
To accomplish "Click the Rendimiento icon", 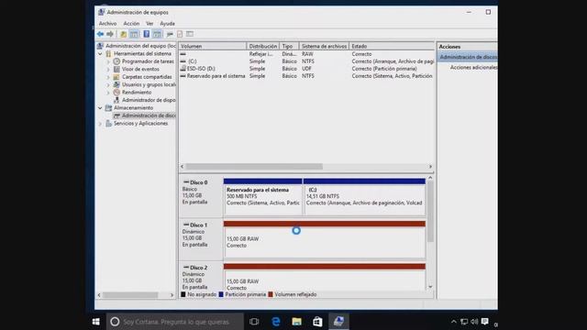I will coord(116,92).
